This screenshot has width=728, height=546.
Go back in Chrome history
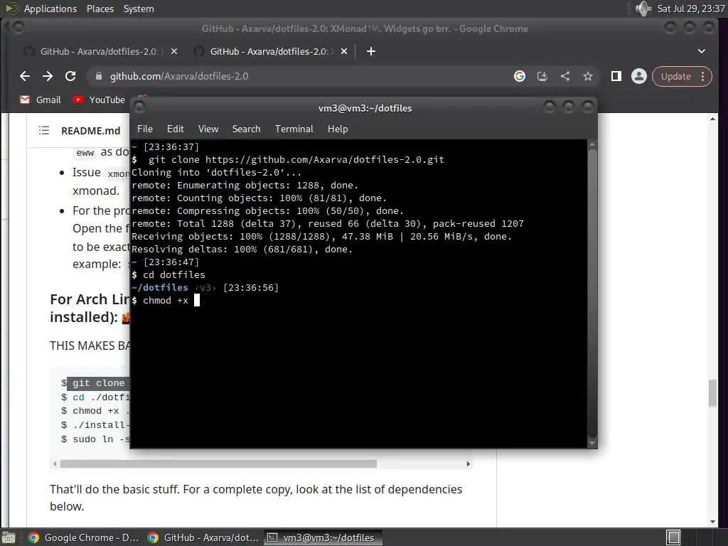click(25, 76)
